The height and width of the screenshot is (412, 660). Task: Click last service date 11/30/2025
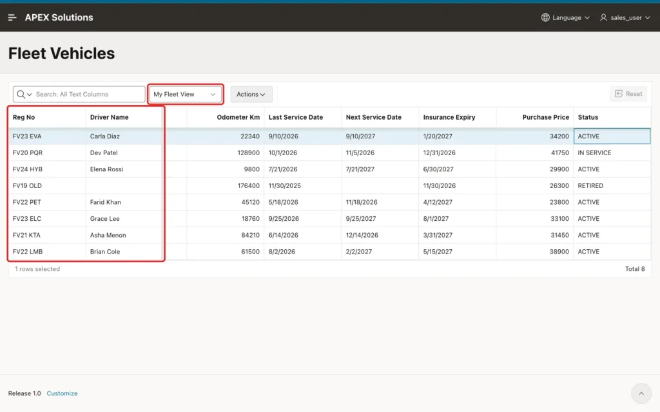coord(284,185)
